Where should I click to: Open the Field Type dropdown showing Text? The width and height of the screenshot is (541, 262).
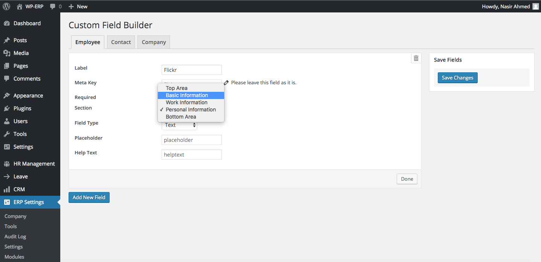click(179, 125)
